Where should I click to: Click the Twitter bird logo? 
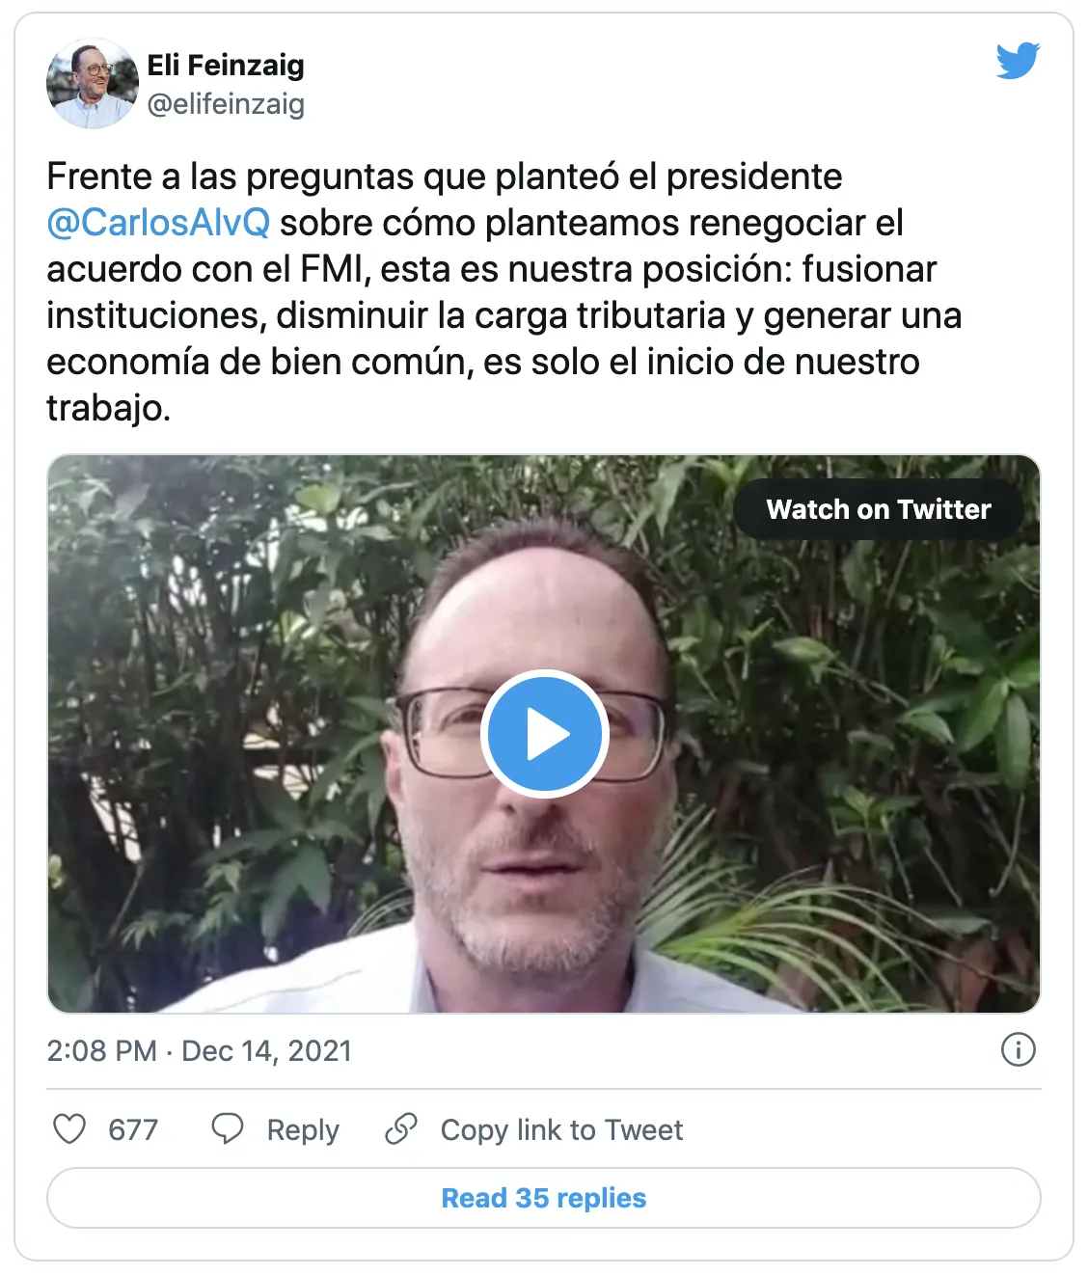click(x=1018, y=61)
